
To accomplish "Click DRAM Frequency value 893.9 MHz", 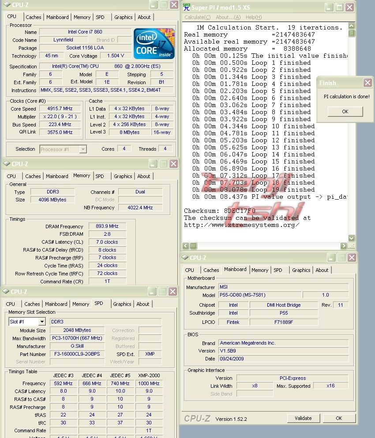I will [107, 226].
